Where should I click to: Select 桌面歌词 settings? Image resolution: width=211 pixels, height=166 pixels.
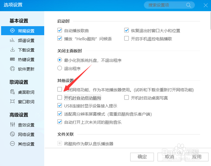[26, 92]
